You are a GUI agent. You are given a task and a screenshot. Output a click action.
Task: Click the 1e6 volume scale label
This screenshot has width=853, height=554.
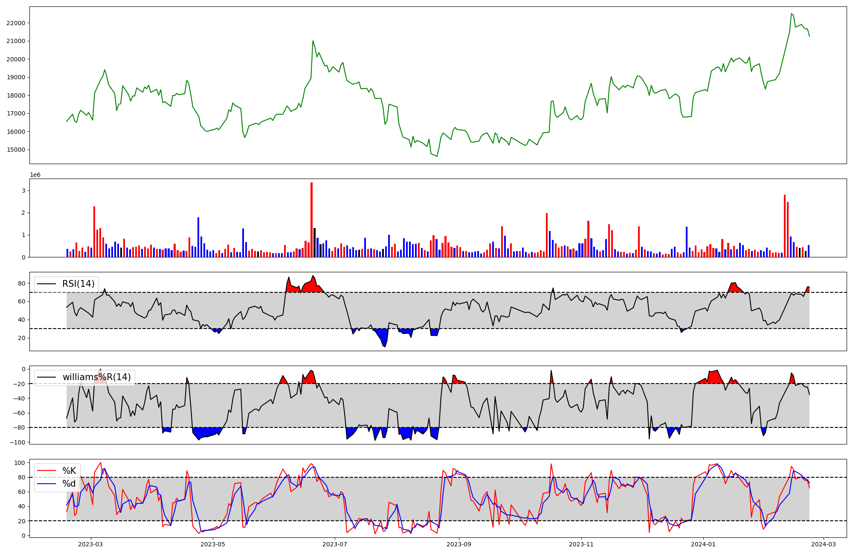[x=35, y=175]
